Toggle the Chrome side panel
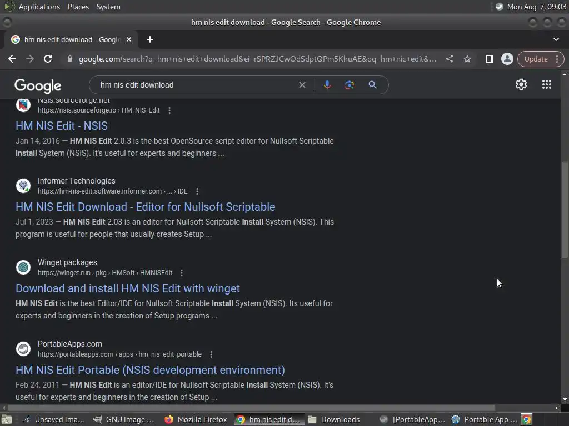This screenshot has height=426, width=569. click(489, 59)
